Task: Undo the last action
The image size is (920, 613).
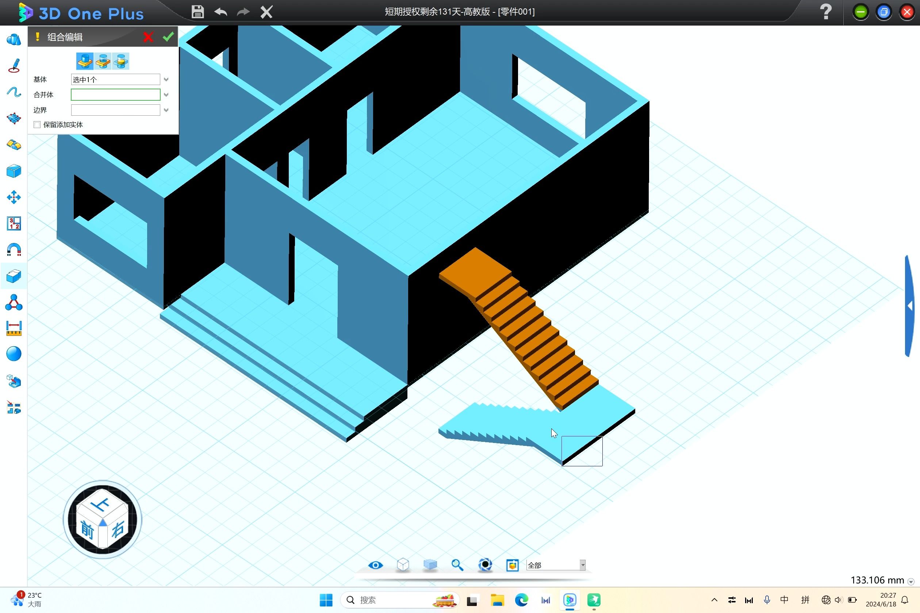Action: [220, 12]
